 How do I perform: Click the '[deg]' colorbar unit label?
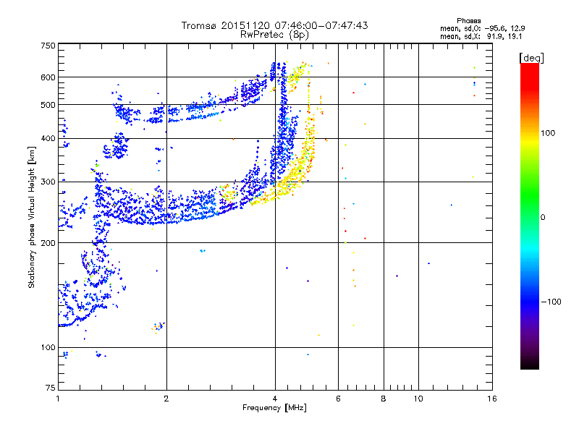tap(531, 58)
